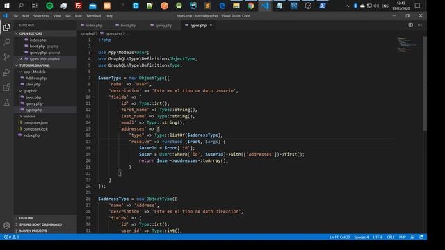The height and width of the screenshot is (250, 445).
Task: Open User.php in file tree
Action: (33, 85)
